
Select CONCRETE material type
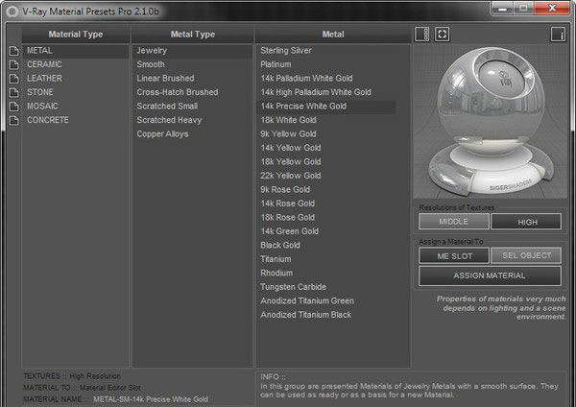(76, 120)
